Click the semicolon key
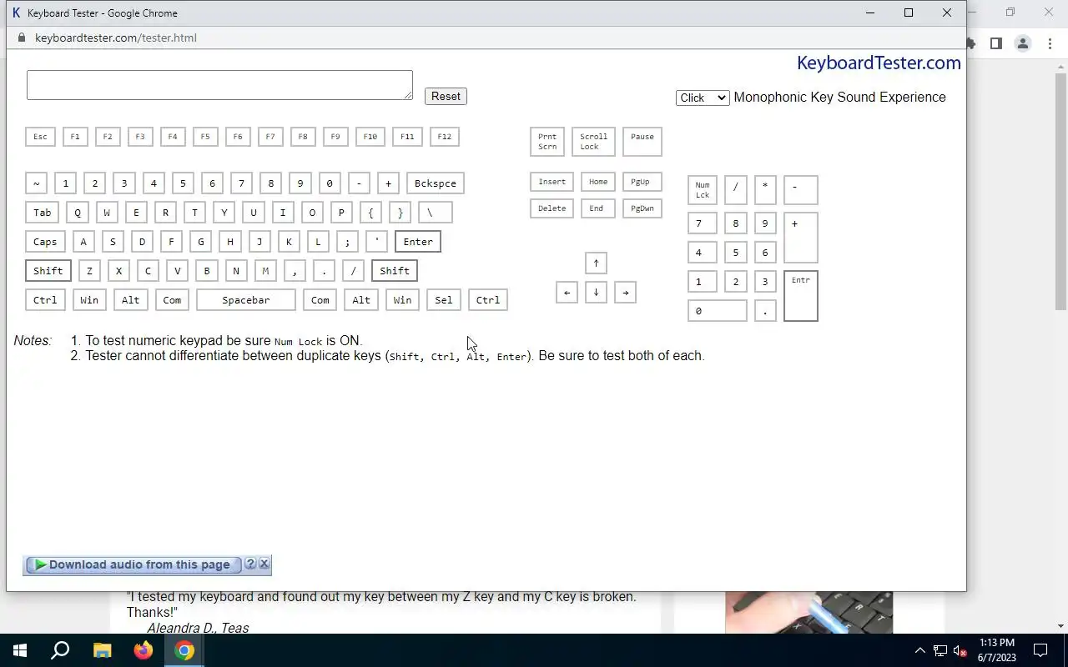Image resolution: width=1068 pixels, height=667 pixels. [x=347, y=242]
